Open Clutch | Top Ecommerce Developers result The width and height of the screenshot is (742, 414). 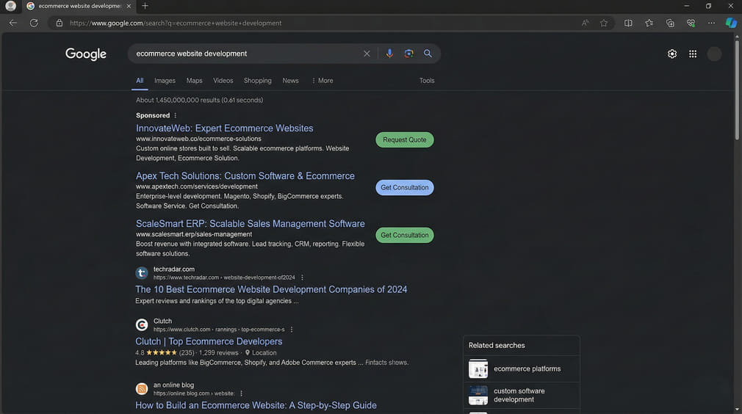point(209,341)
